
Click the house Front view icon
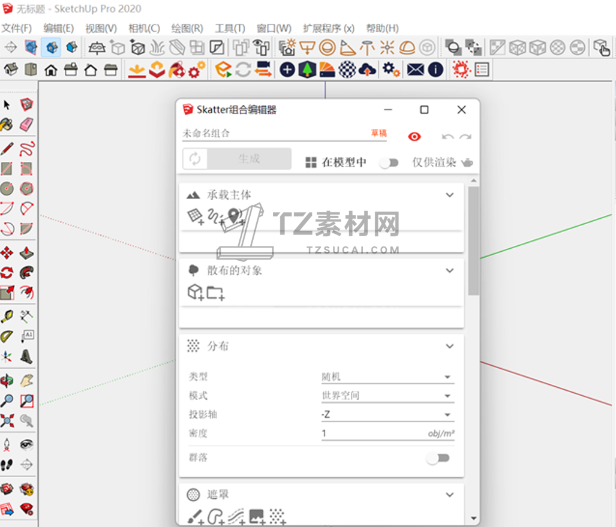pyautogui.click(x=51, y=70)
